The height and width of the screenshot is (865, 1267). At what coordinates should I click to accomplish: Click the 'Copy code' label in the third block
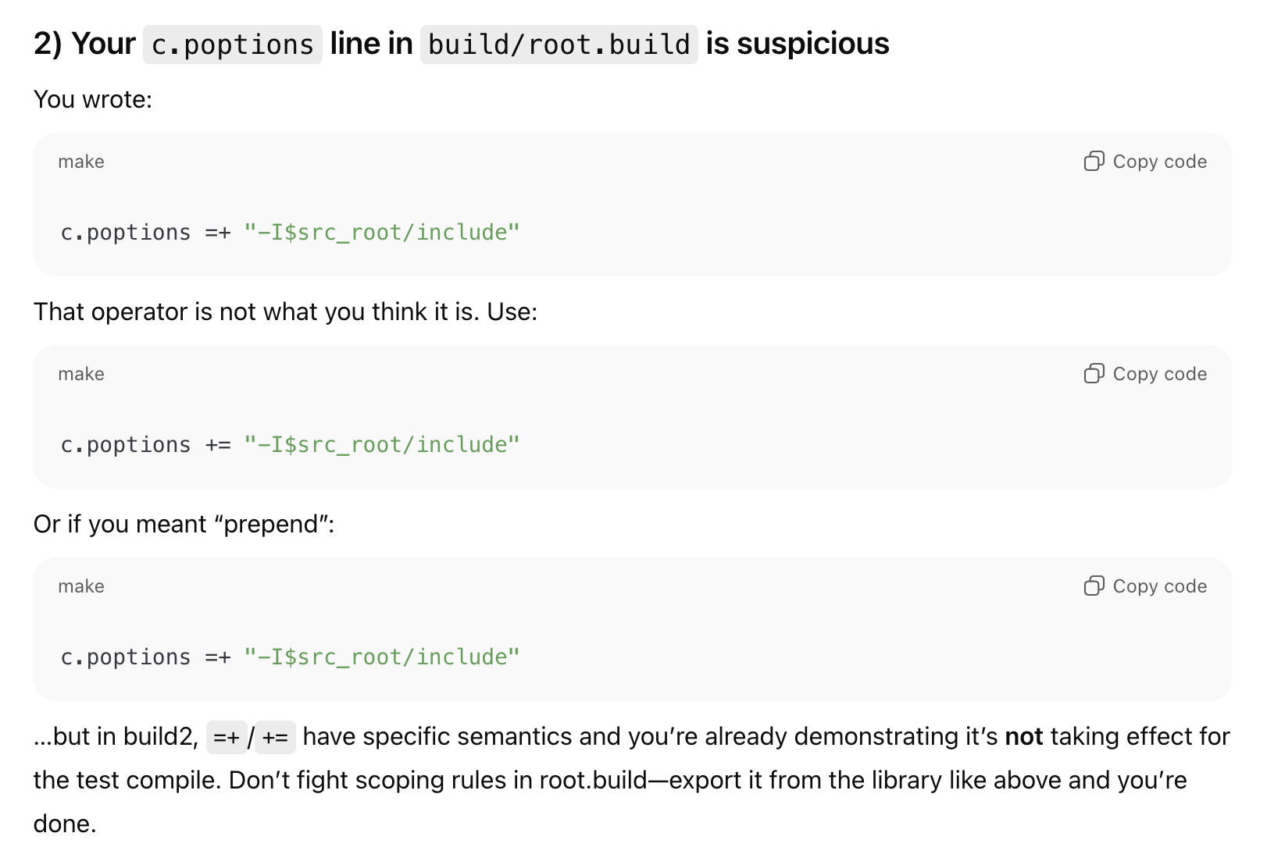[x=1159, y=586]
